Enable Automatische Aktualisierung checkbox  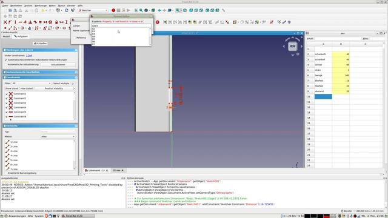[x=6, y=65]
